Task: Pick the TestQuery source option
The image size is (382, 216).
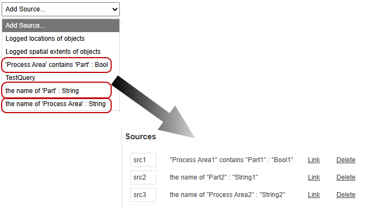Action: pos(60,78)
